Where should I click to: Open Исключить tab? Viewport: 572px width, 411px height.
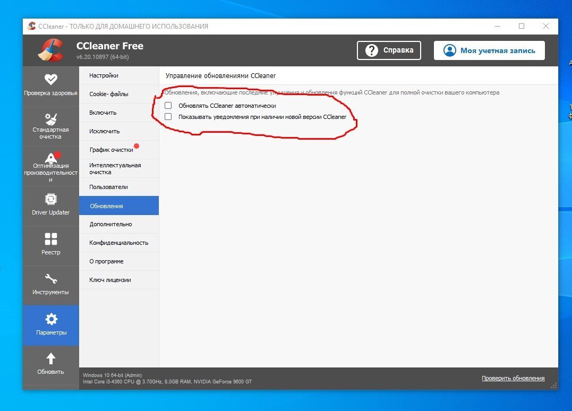tap(119, 131)
